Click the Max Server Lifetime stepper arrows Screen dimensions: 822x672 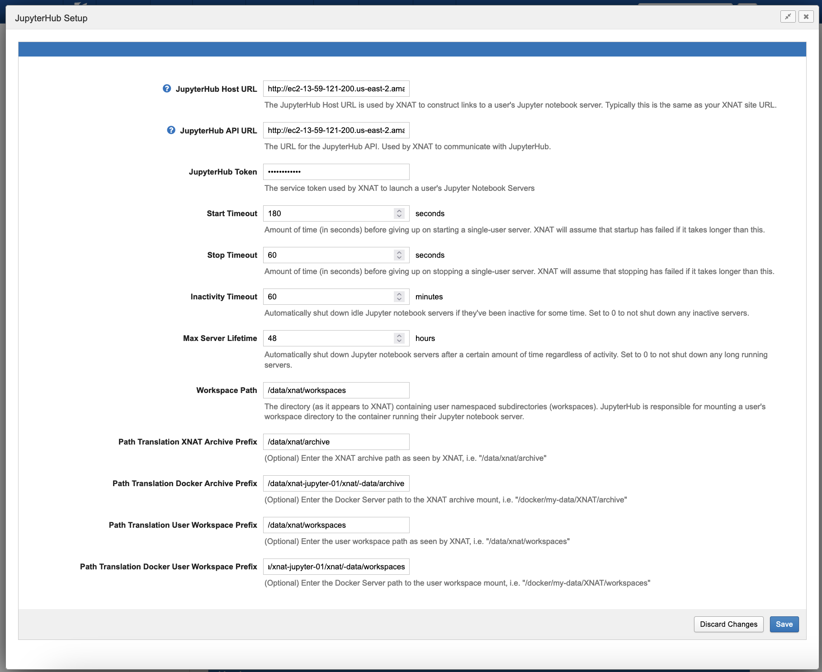pos(399,338)
